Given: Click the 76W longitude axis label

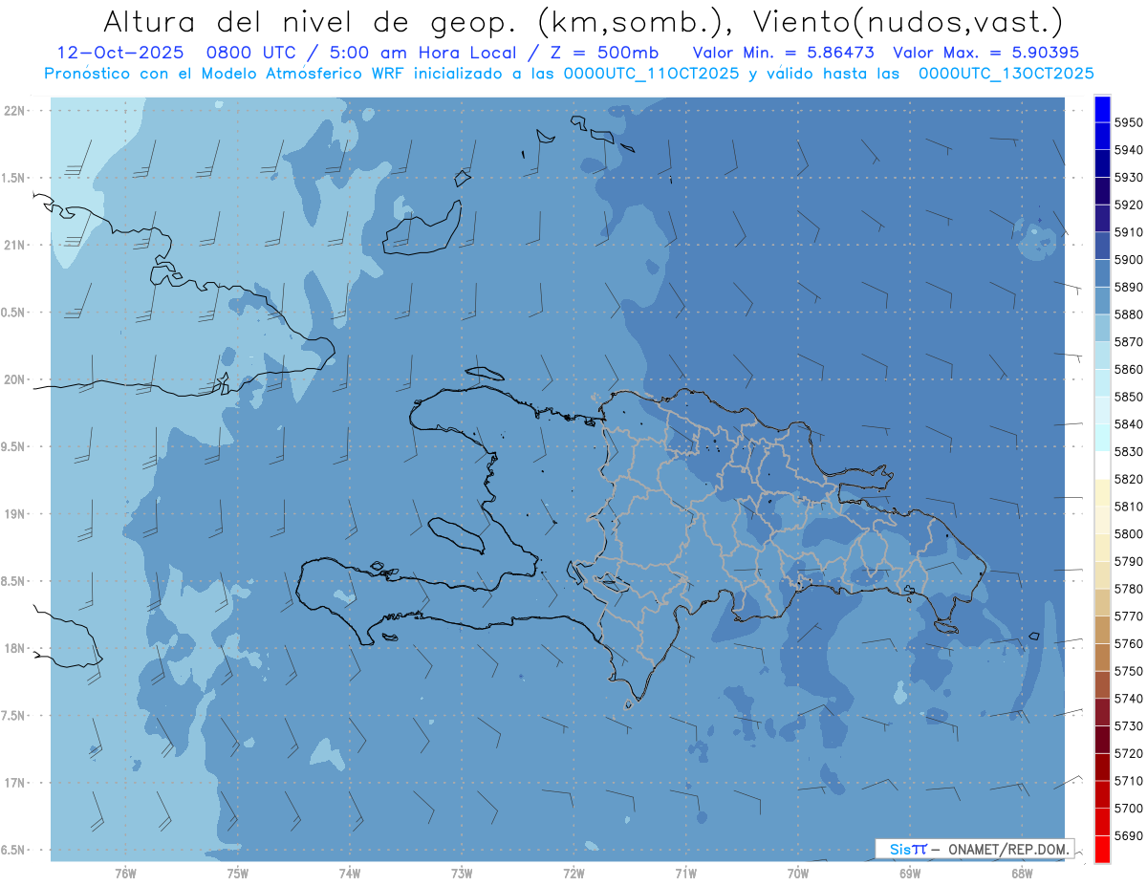Looking at the screenshot, I should [x=125, y=872].
